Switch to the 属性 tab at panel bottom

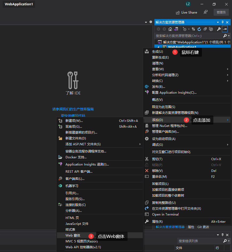pyautogui.click(x=191, y=227)
